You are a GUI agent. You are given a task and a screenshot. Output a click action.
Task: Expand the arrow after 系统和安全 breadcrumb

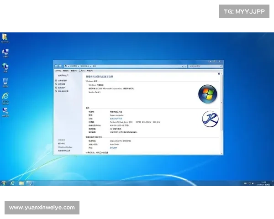click(91, 66)
